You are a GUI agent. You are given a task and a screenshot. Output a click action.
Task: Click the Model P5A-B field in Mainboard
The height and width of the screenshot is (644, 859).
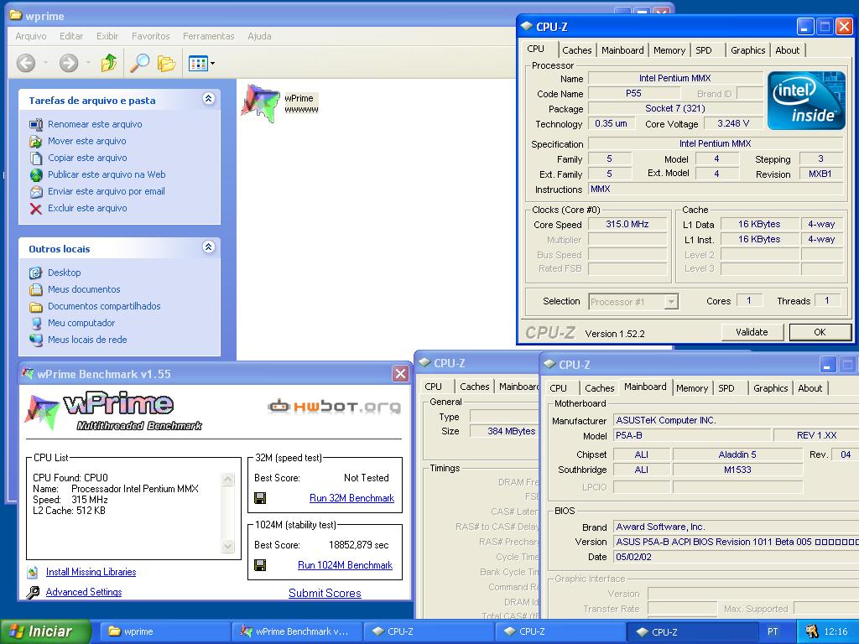click(692, 435)
